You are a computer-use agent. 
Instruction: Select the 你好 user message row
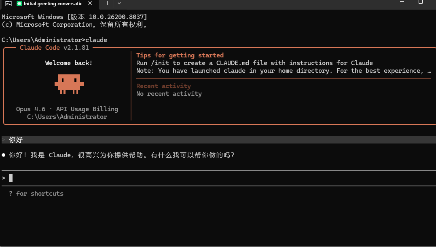coord(219,139)
